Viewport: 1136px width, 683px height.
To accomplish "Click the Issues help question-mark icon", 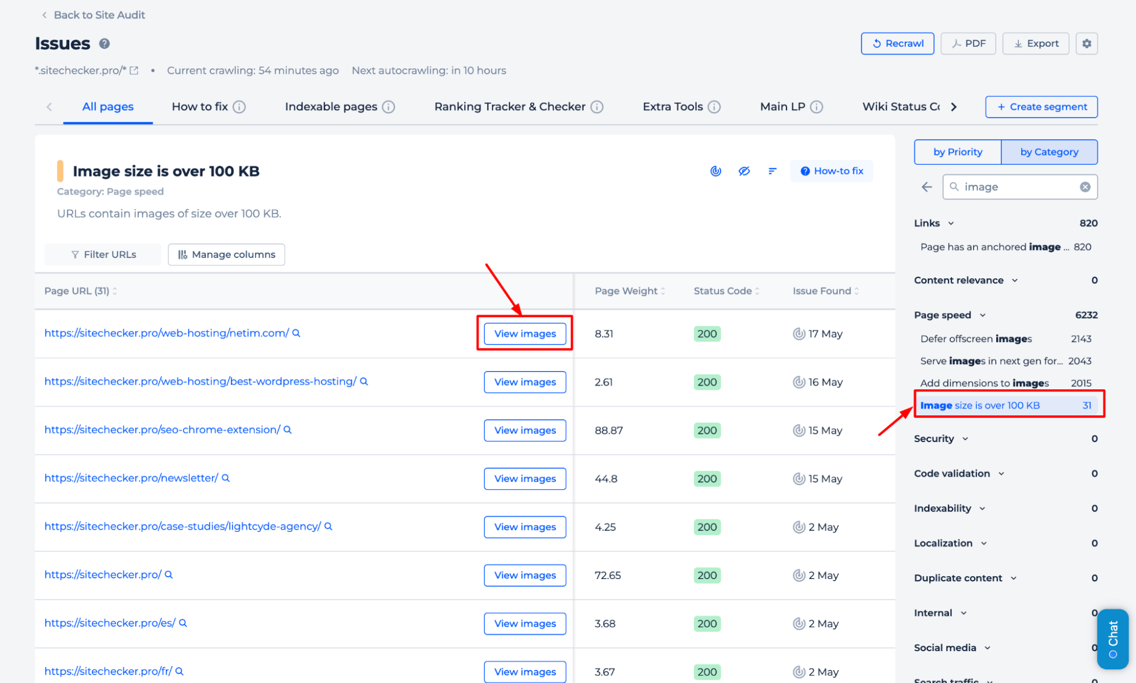I will 105,44.
